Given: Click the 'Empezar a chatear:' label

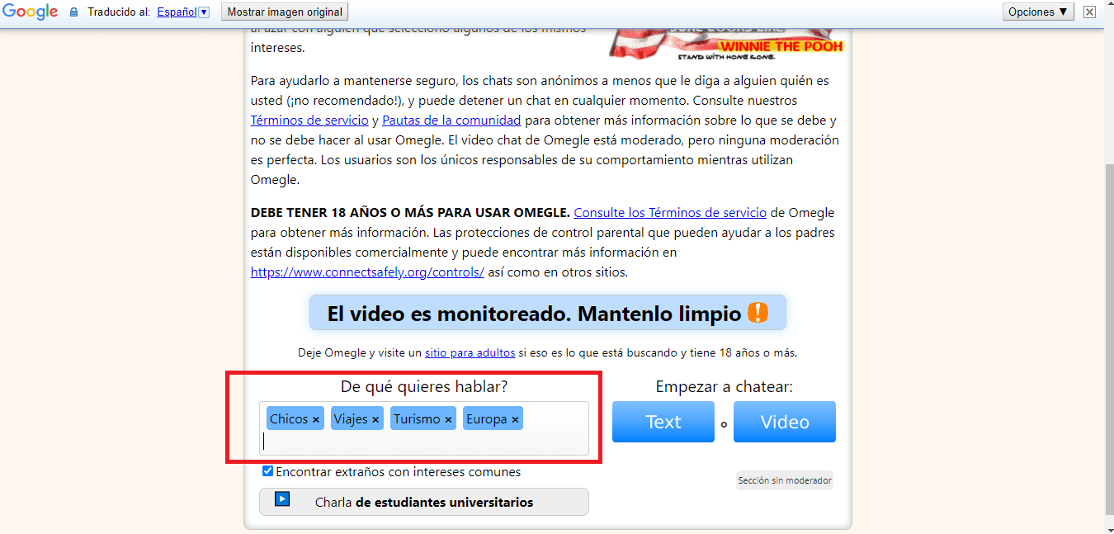Looking at the screenshot, I should pos(724,386).
